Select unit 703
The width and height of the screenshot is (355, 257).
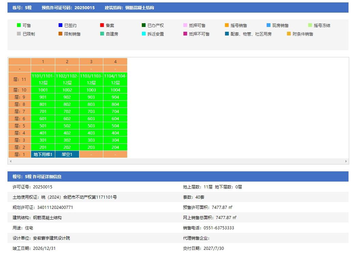coord(91,112)
